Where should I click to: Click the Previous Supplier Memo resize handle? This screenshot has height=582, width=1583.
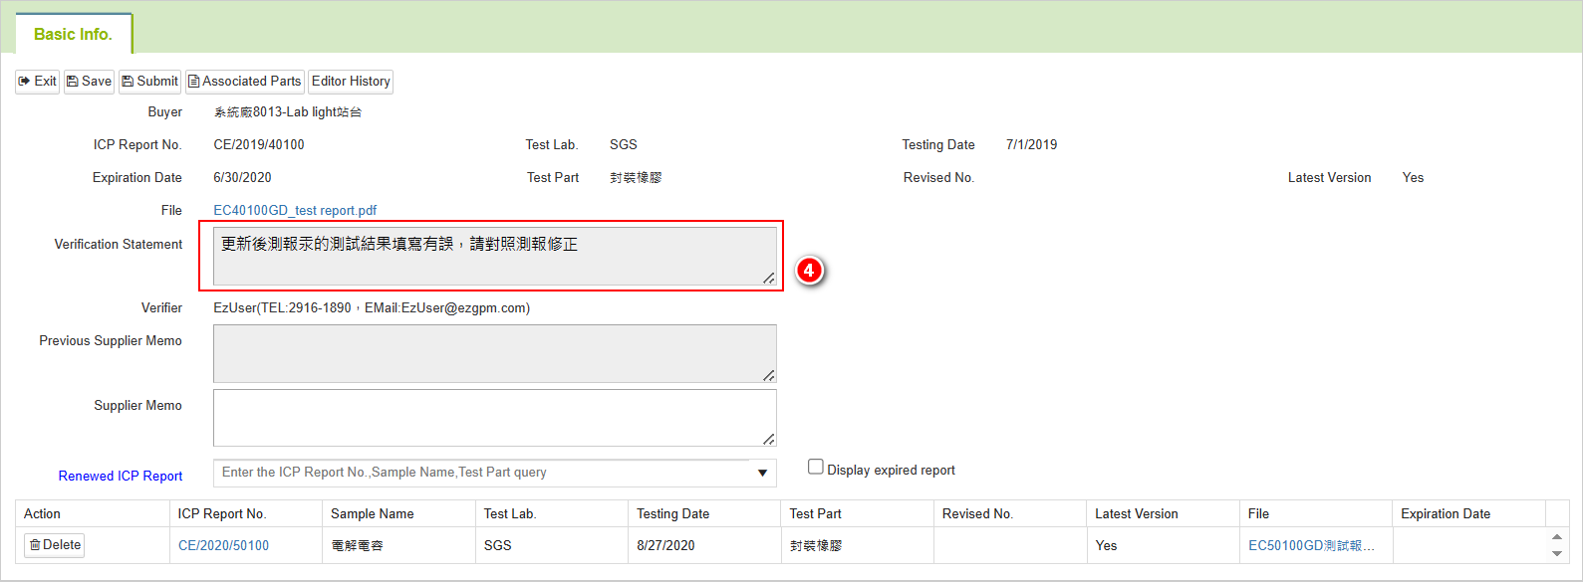click(769, 375)
